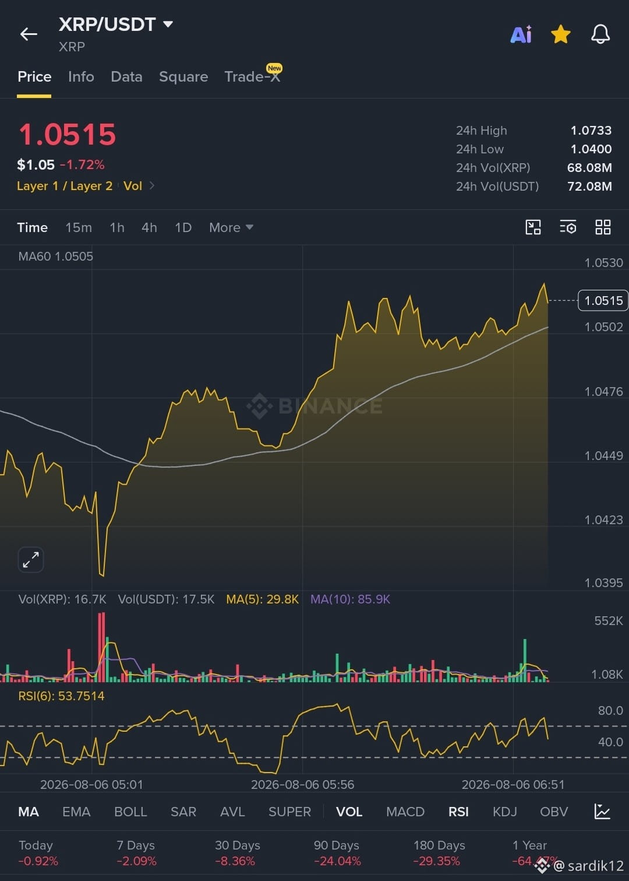Open the Square tab

point(183,76)
